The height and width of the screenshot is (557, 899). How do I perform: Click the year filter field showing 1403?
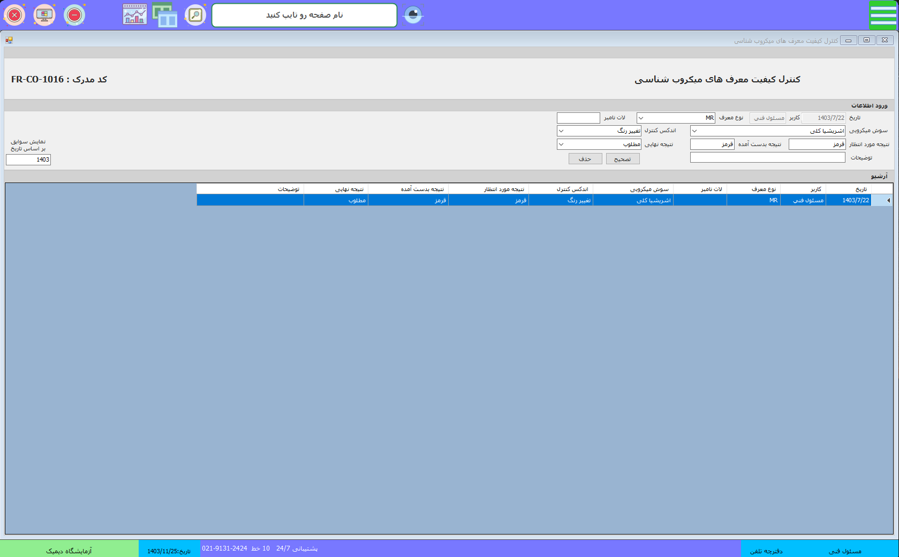(28, 159)
